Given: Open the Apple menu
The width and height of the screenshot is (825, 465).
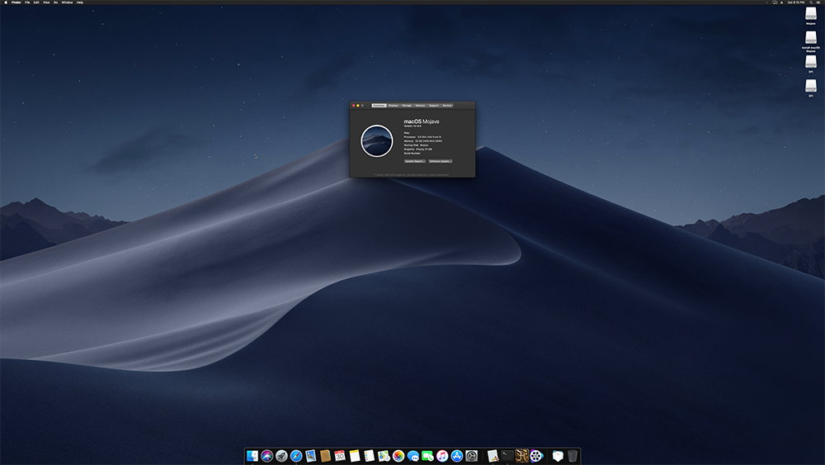Looking at the screenshot, I should tap(5, 2).
